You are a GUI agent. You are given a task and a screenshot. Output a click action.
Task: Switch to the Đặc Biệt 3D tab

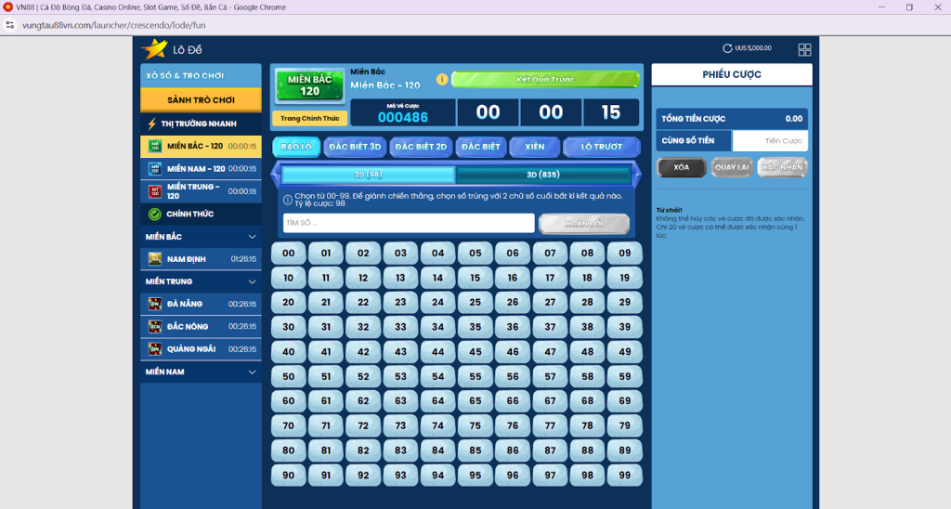[x=355, y=147]
